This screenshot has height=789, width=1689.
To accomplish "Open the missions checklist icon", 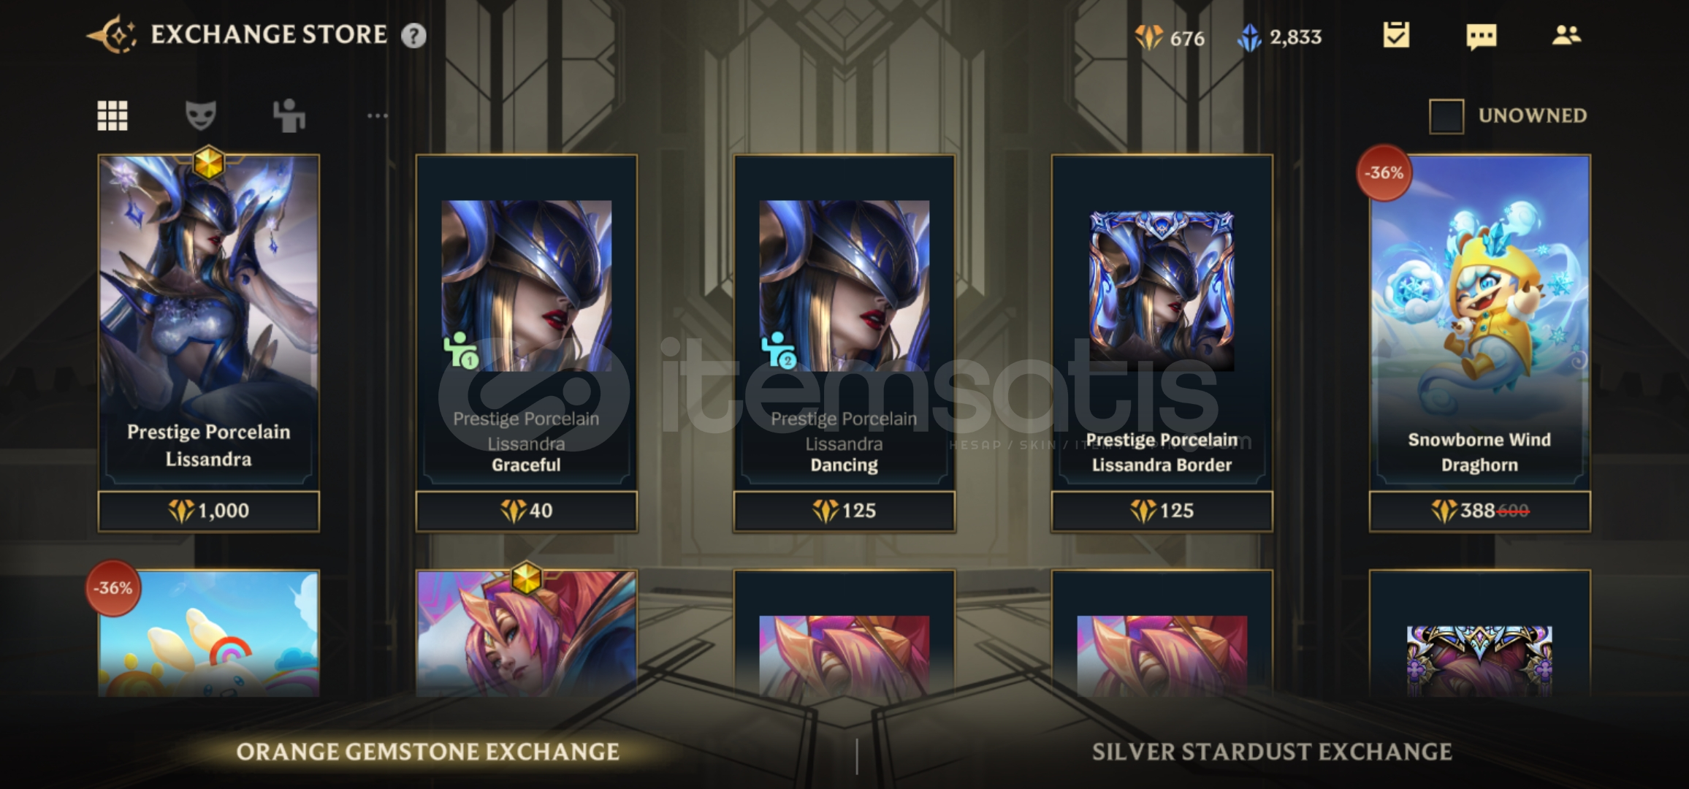I will [x=1396, y=35].
